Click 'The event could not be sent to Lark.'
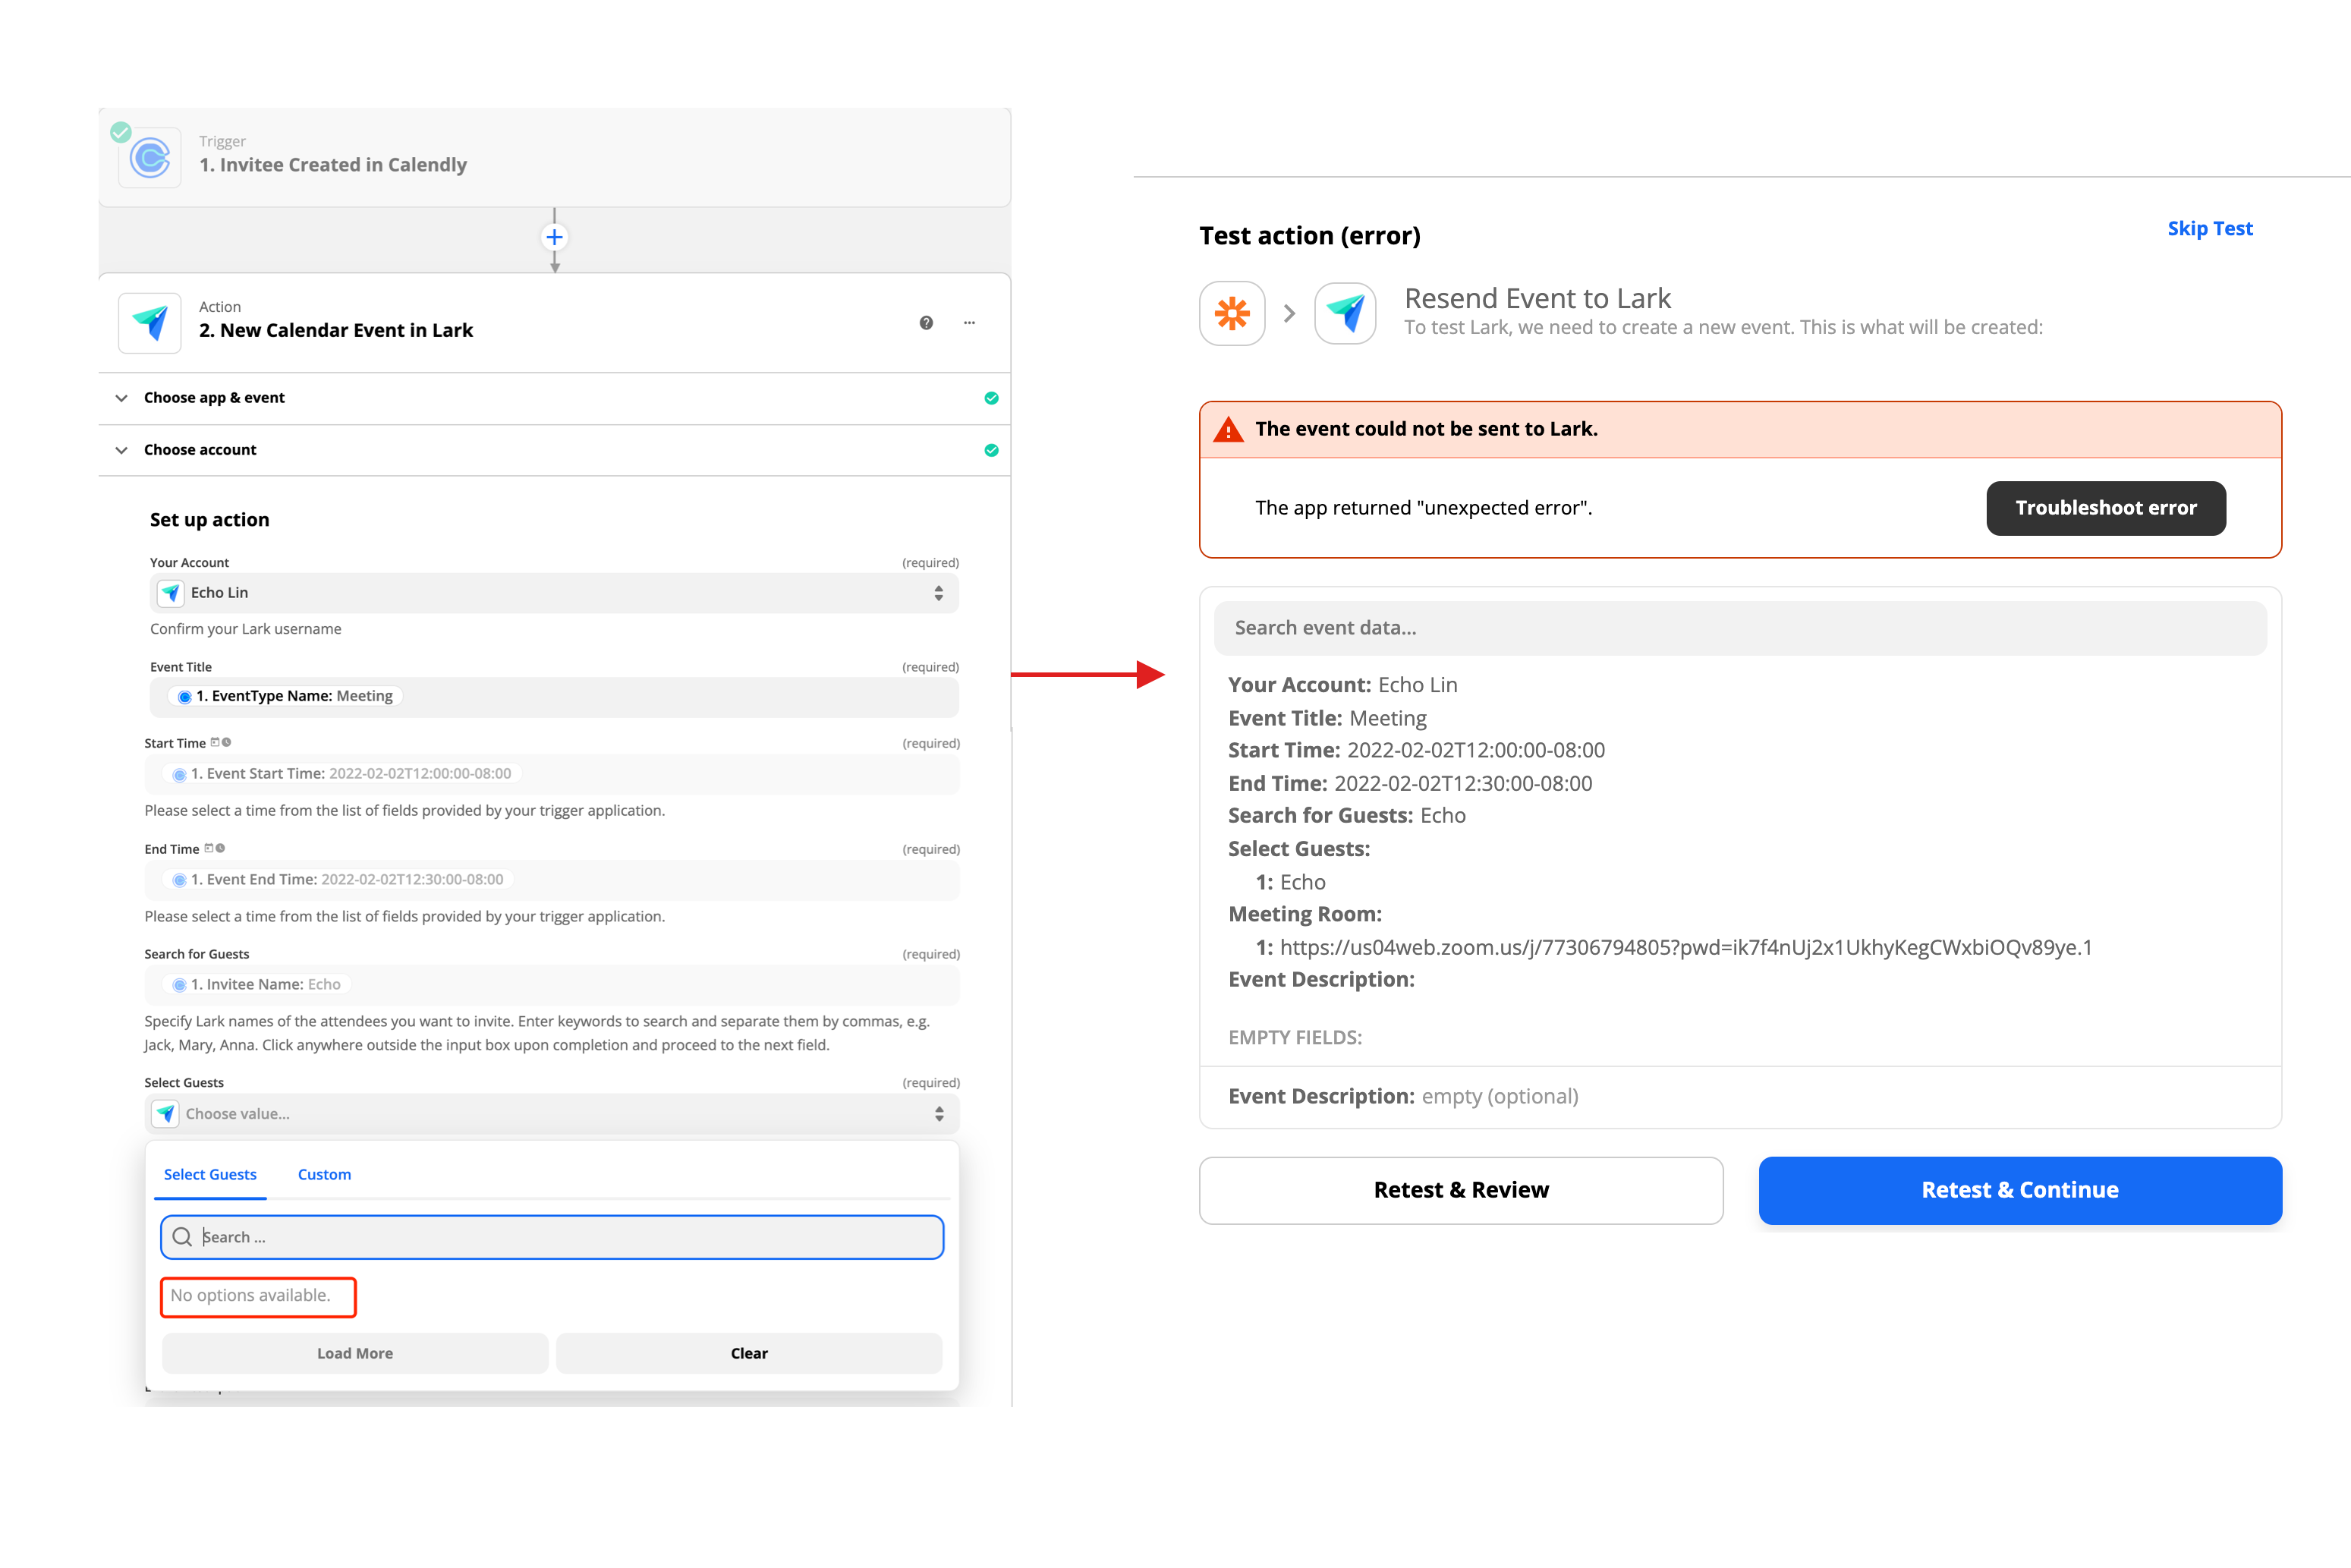The height and width of the screenshot is (1568, 2351). [1426, 429]
